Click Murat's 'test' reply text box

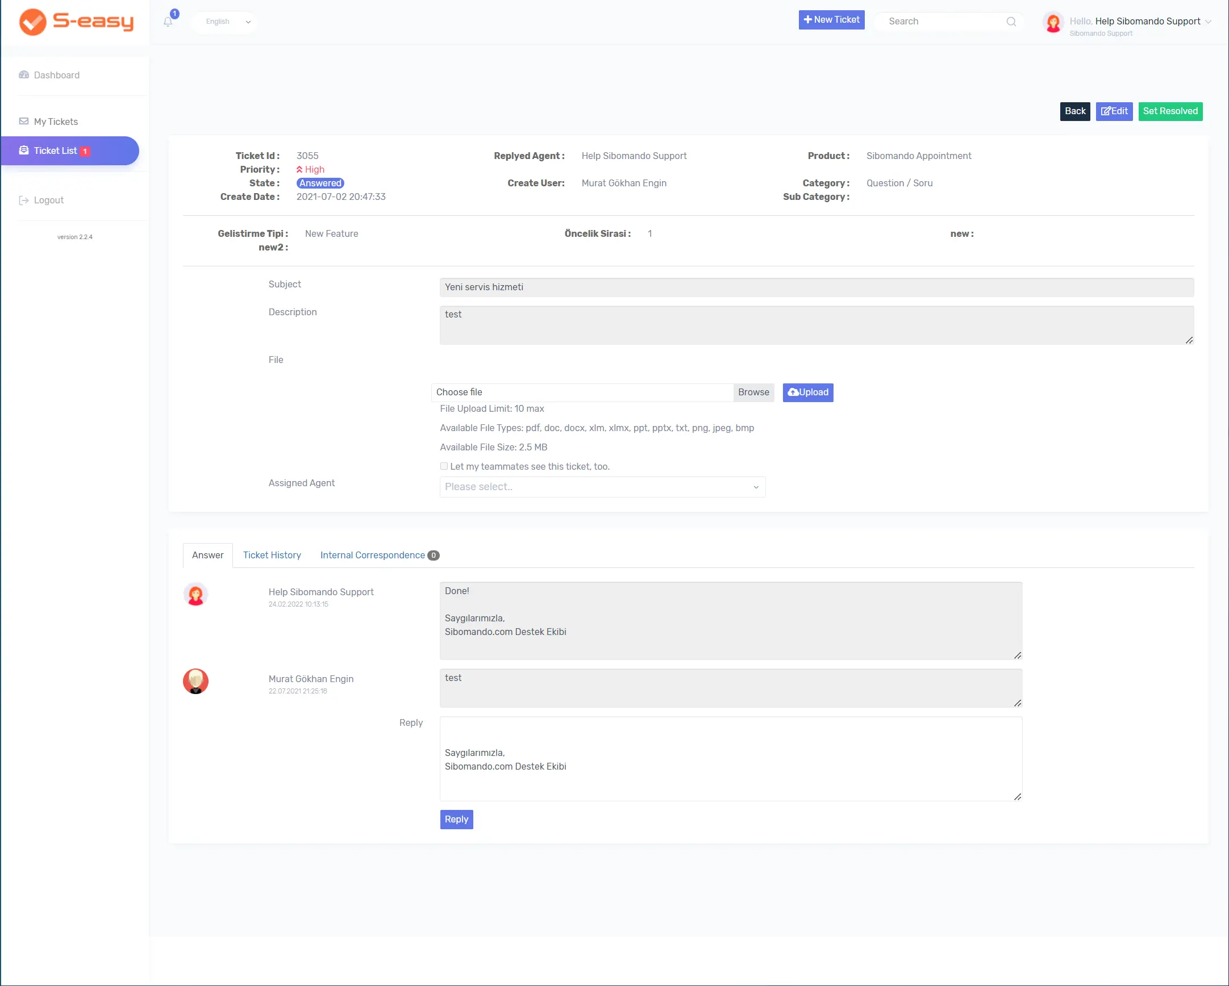(731, 688)
